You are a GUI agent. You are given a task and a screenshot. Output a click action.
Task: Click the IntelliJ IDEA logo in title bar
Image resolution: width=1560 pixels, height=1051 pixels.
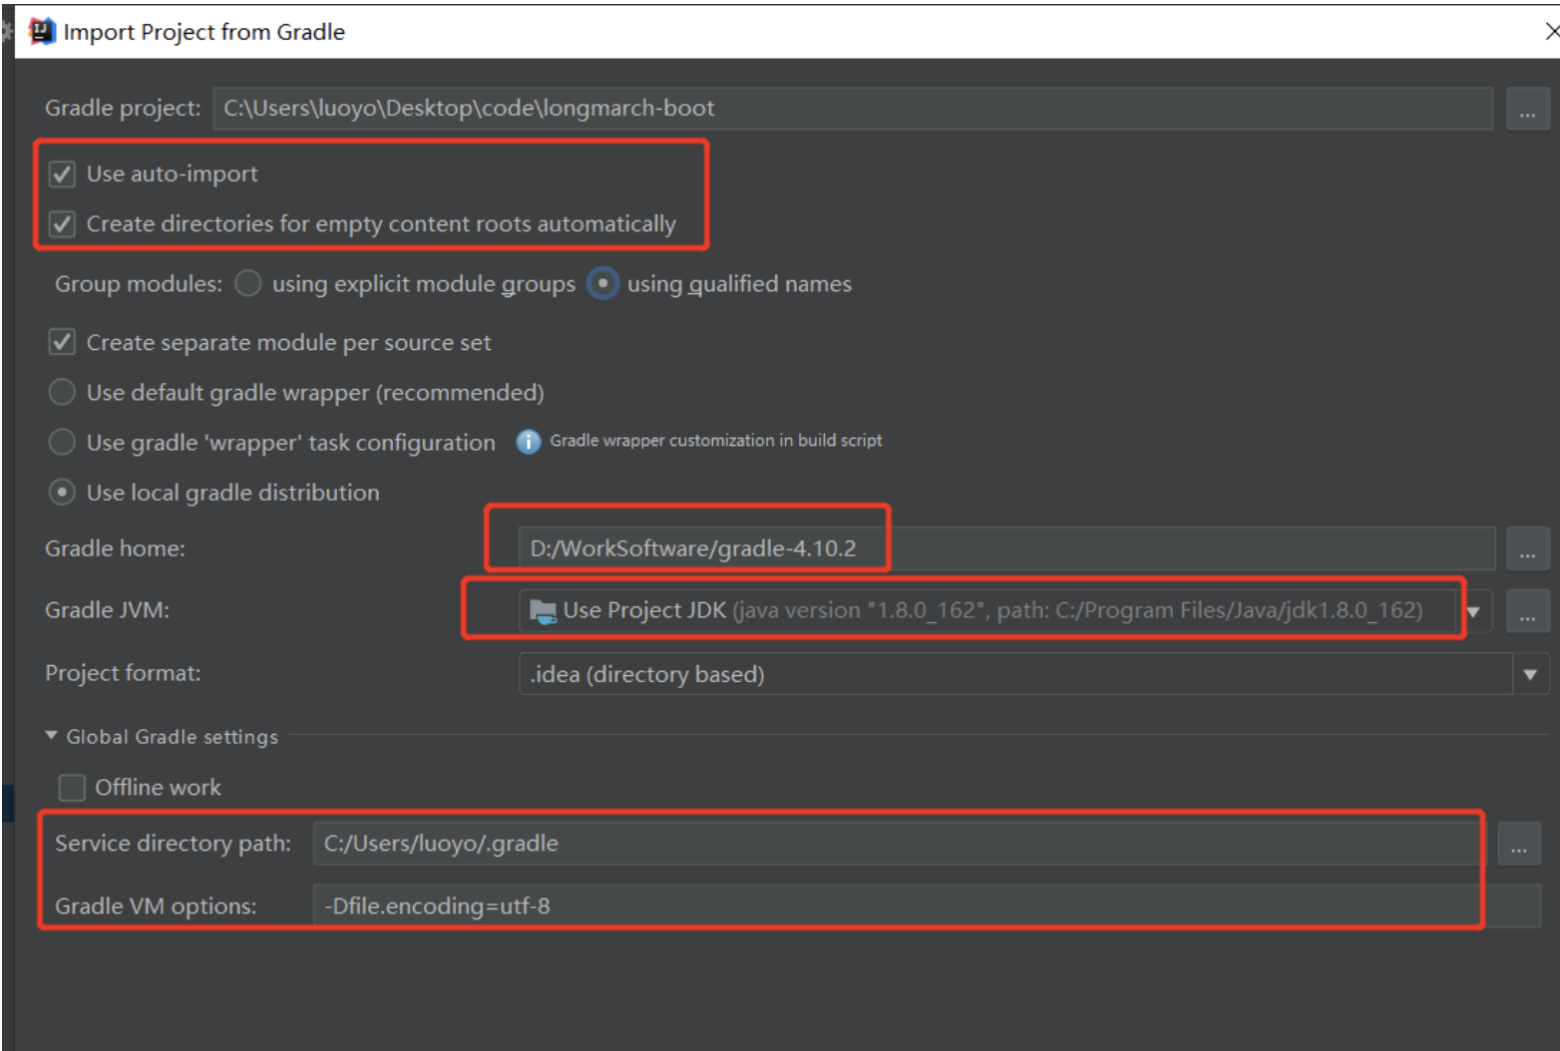pyautogui.click(x=42, y=32)
